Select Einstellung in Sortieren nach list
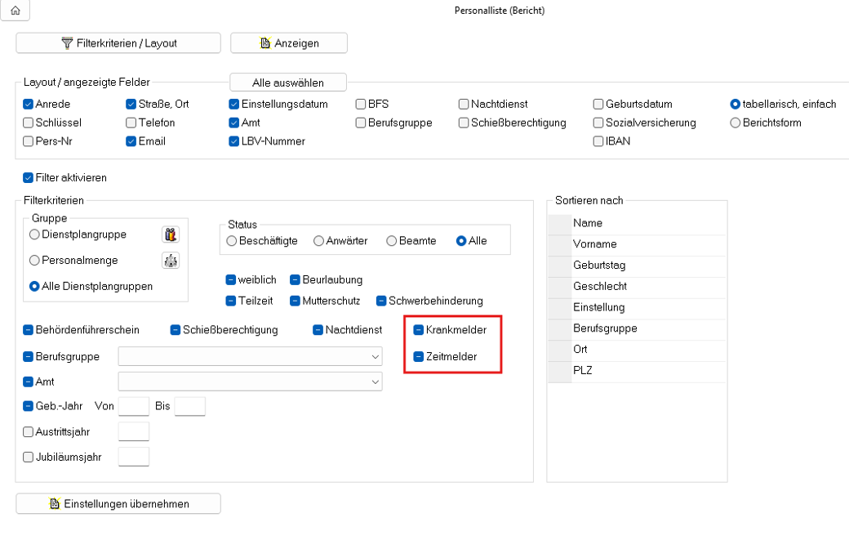 (x=637, y=307)
